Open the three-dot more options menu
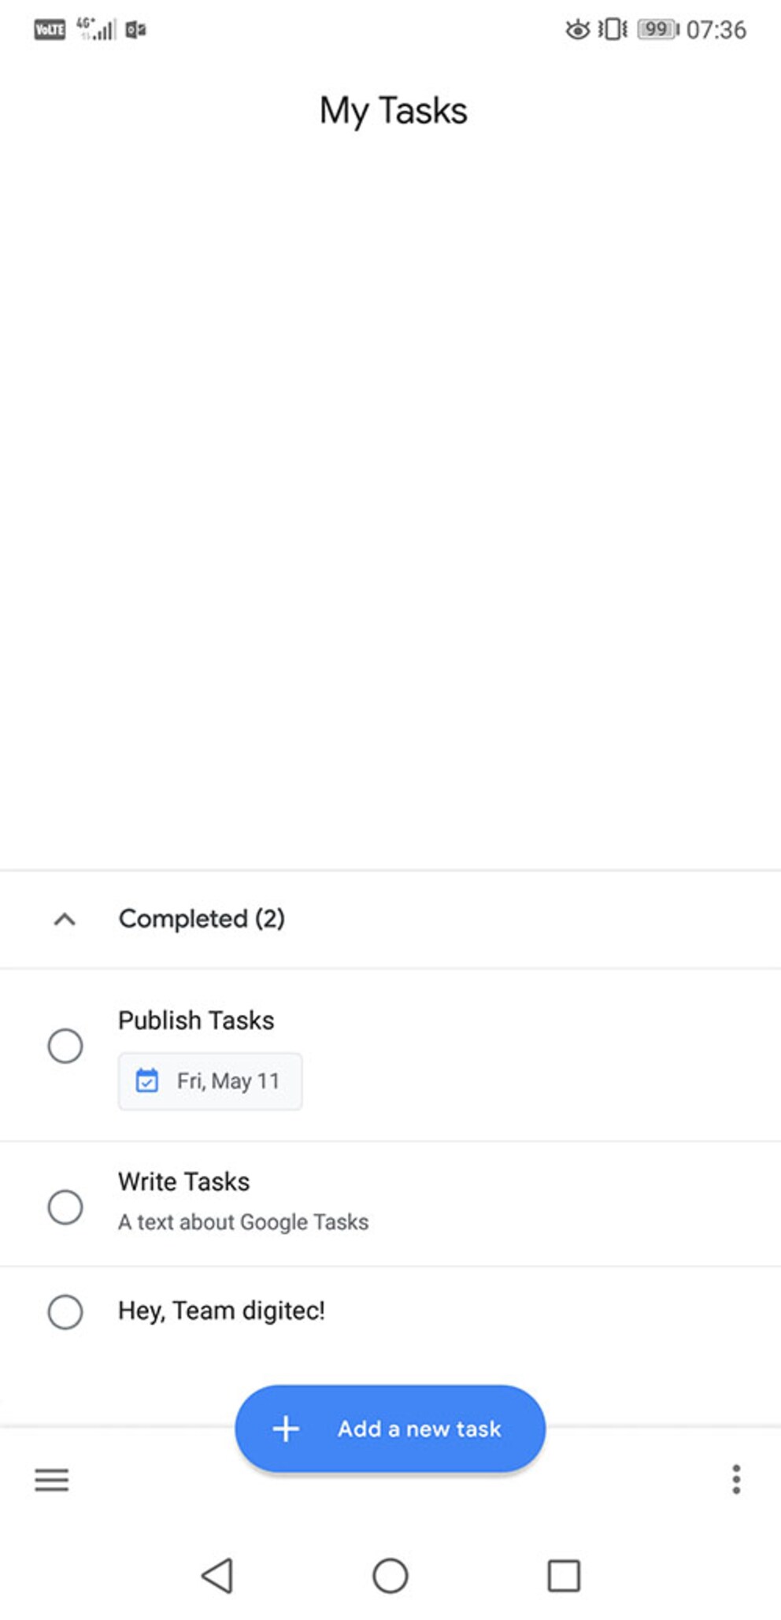The width and height of the screenshot is (781, 1620). click(736, 1479)
